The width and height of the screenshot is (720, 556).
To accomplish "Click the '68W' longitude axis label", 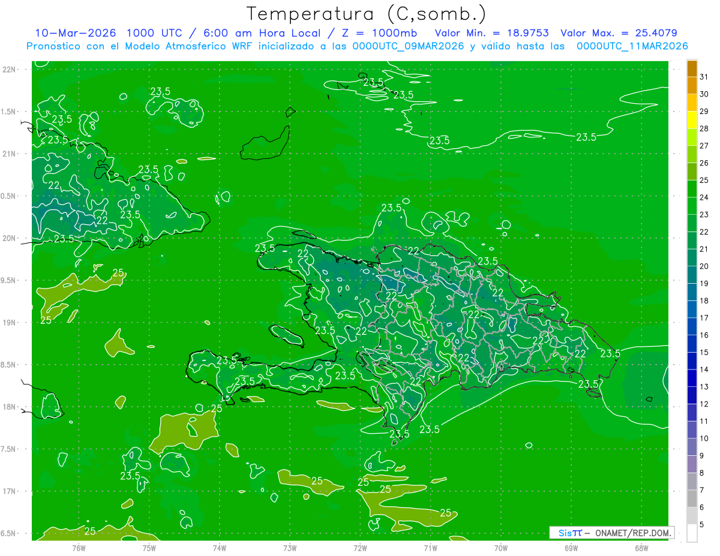I will 641,548.
